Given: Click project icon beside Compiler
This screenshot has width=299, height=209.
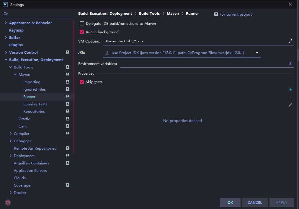Looking at the screenshot, I should pyautogui.click(x=68, y=133).
